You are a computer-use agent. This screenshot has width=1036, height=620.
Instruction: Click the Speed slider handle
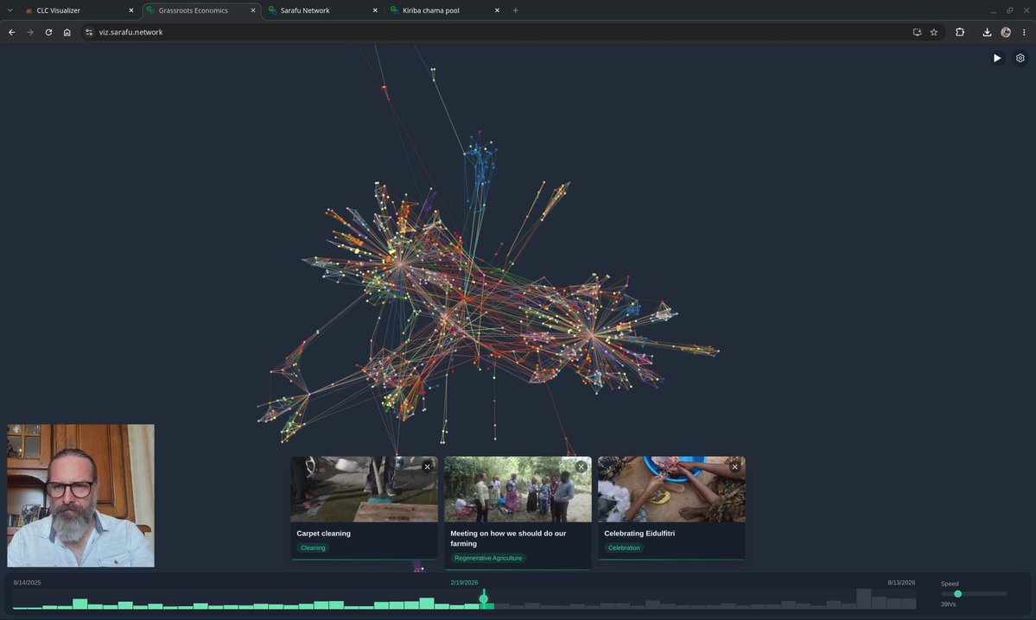(957, 594)
